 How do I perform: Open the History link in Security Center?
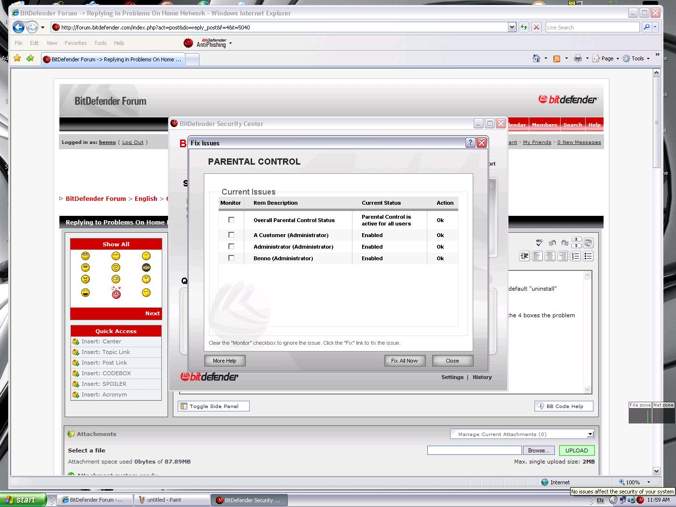(482, 377)
